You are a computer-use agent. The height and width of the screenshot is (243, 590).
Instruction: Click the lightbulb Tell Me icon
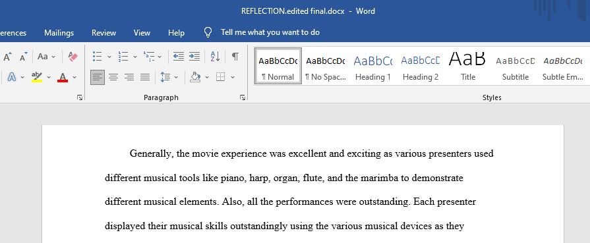point(208,32)
